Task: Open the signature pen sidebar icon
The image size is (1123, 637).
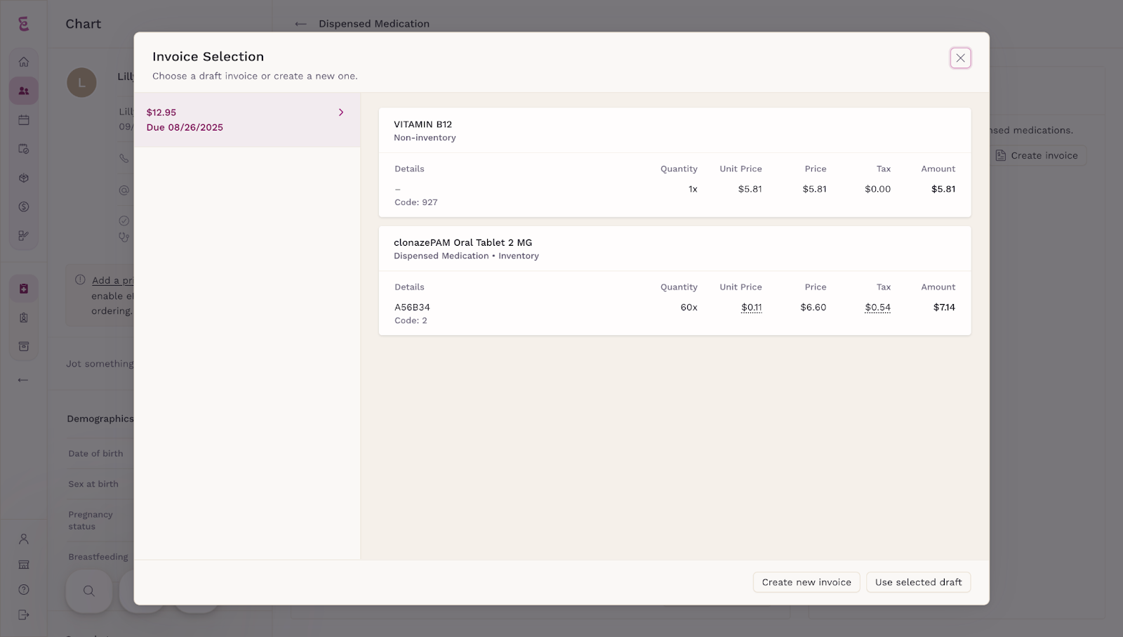Action: (x=24, y=236)
